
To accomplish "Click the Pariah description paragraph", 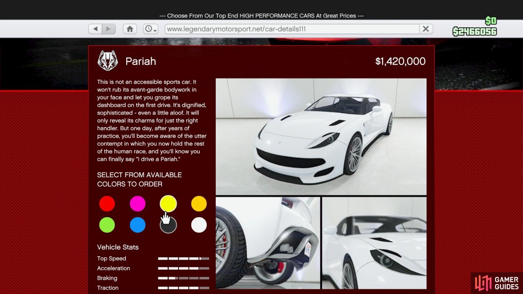I will tap(152, 121).
